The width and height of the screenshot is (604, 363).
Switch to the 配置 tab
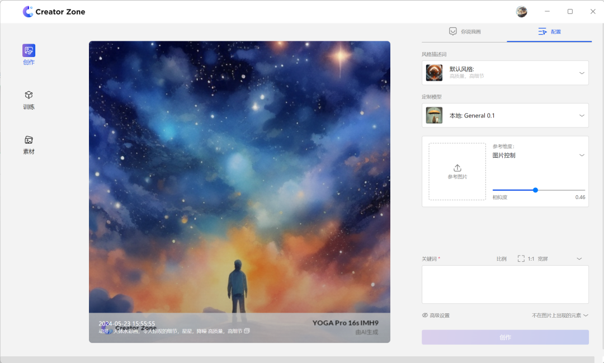tap(549, 31)
